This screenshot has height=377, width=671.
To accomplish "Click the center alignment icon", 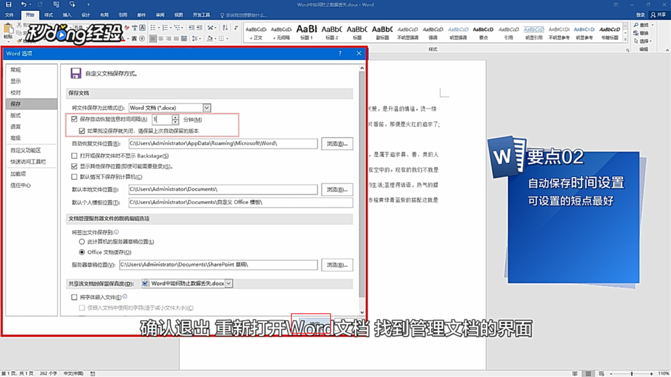I will 161,38.
